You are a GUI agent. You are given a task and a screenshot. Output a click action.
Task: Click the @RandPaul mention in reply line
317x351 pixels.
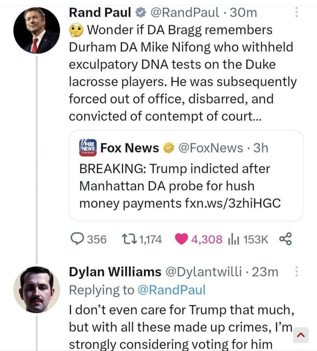172,290
